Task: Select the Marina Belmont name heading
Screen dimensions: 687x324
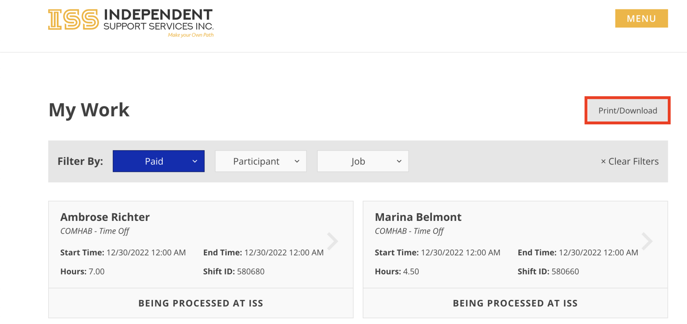Action: click(418, 217)
